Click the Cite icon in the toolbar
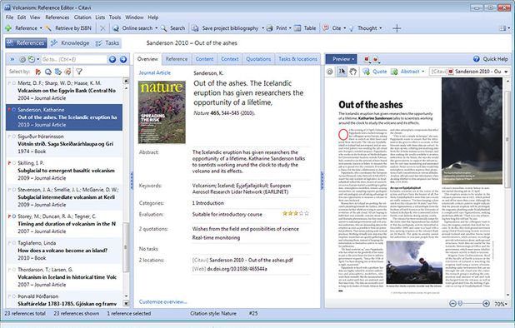515x328 pixels. [326, 28]
